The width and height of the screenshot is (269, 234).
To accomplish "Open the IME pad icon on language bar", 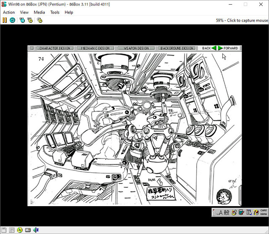I will tap(234, 212).
